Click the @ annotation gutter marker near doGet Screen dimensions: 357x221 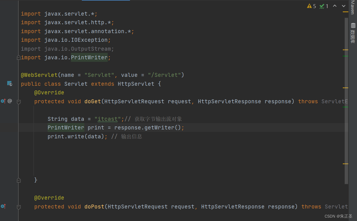[x=10, y=101]
